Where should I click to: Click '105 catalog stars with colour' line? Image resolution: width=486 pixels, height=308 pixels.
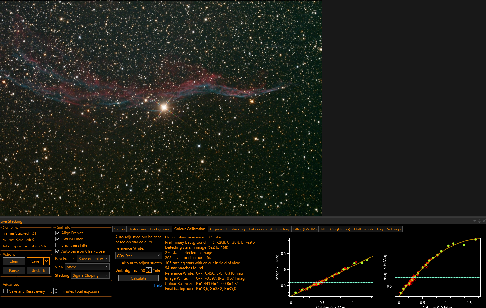point(202,263)
